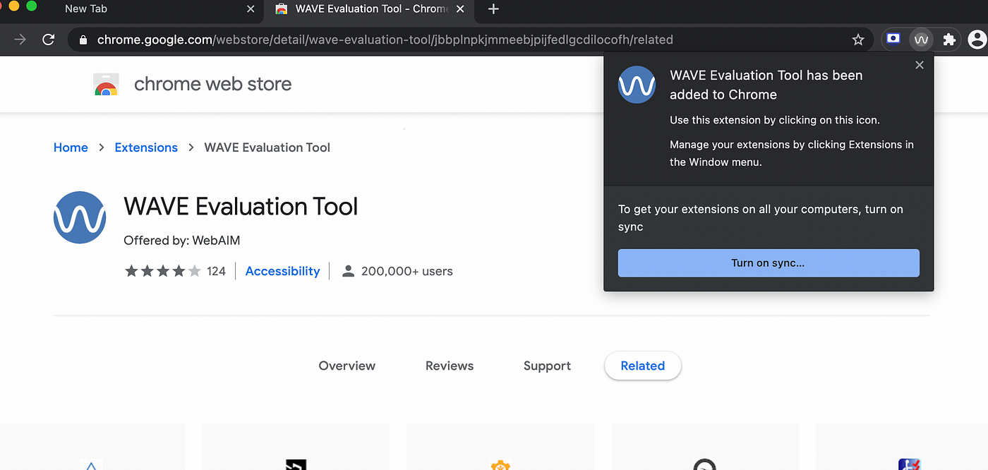Screen dimensions: 988x470
Task: Select the WAVE Evaluation Tool browser tab
Action: pyautogui.click(x=369, y=9)
